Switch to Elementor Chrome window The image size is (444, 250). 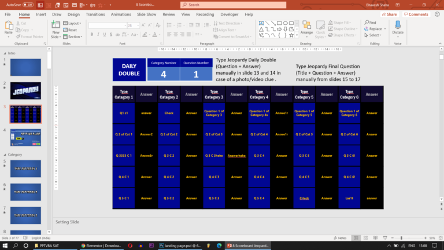101,245
